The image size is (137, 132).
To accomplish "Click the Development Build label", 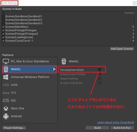I will (x=72, y=70).
